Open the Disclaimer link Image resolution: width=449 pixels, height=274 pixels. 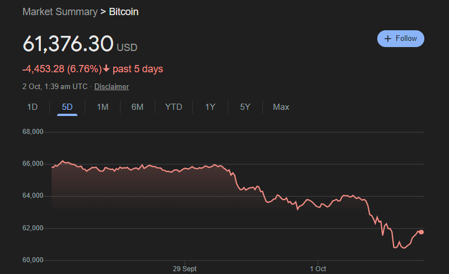pos(112,86)
